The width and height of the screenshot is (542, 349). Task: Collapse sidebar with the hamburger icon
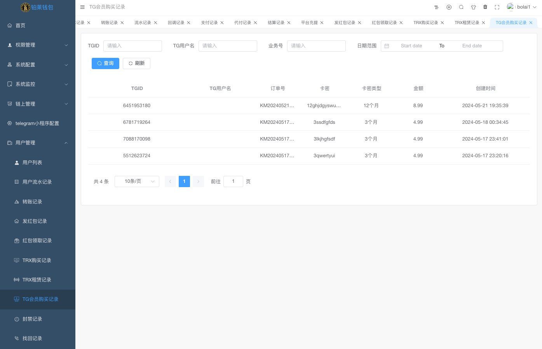click(82, 7)
